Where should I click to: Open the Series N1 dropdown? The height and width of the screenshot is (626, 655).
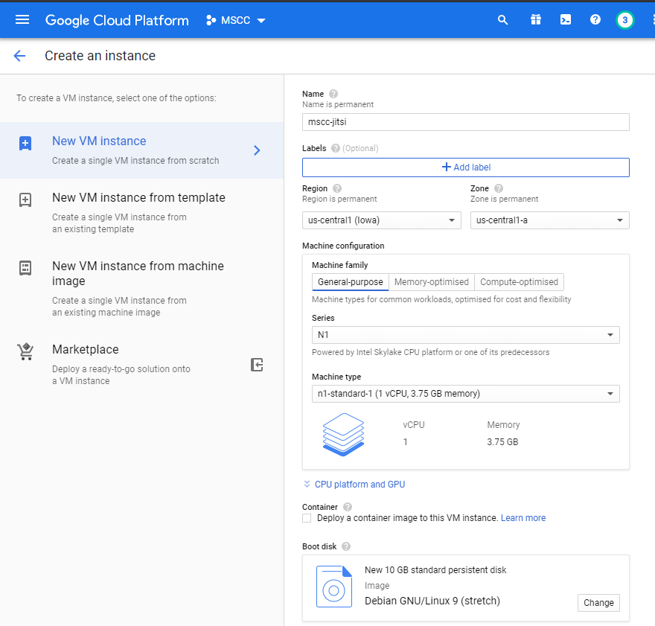[x=465, y=335]
